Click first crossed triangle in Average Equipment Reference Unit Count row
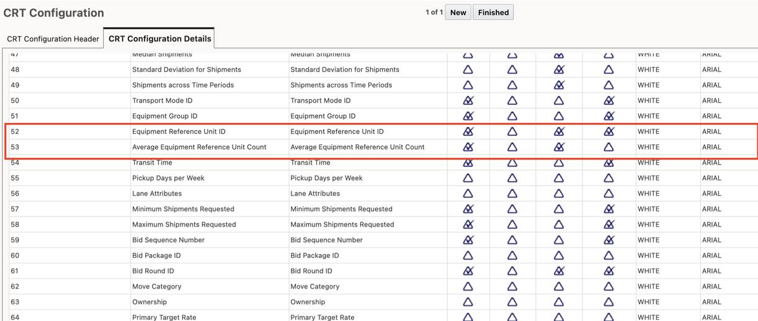The height and width of the screenshot is (321, 758). [x=468, y=147]
